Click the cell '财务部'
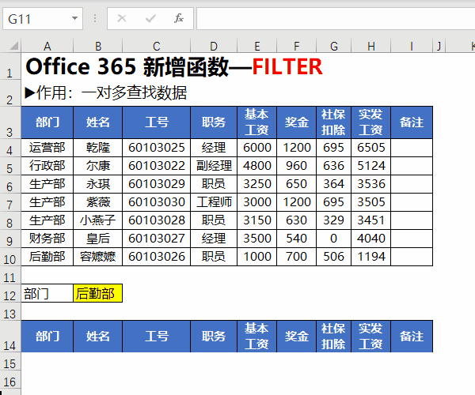 (47, 239)
